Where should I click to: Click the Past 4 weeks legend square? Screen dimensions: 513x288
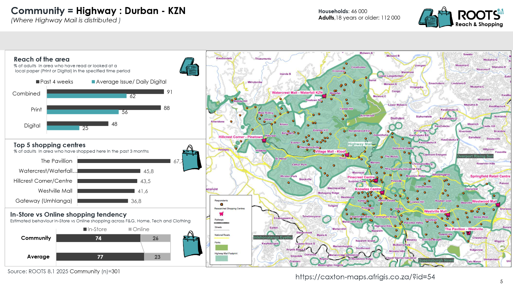point(38,82)
